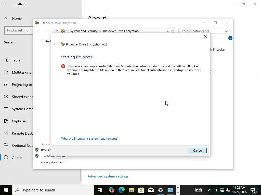This screenshot has height=195, width=261.
Task: Refresh the Control Panel address bar
Action: [173, 31]
